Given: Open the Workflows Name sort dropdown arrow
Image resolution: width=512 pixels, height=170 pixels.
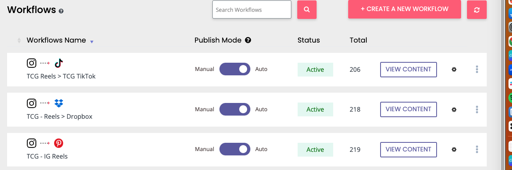Looking at the screenshot, I should coord(92,41).
